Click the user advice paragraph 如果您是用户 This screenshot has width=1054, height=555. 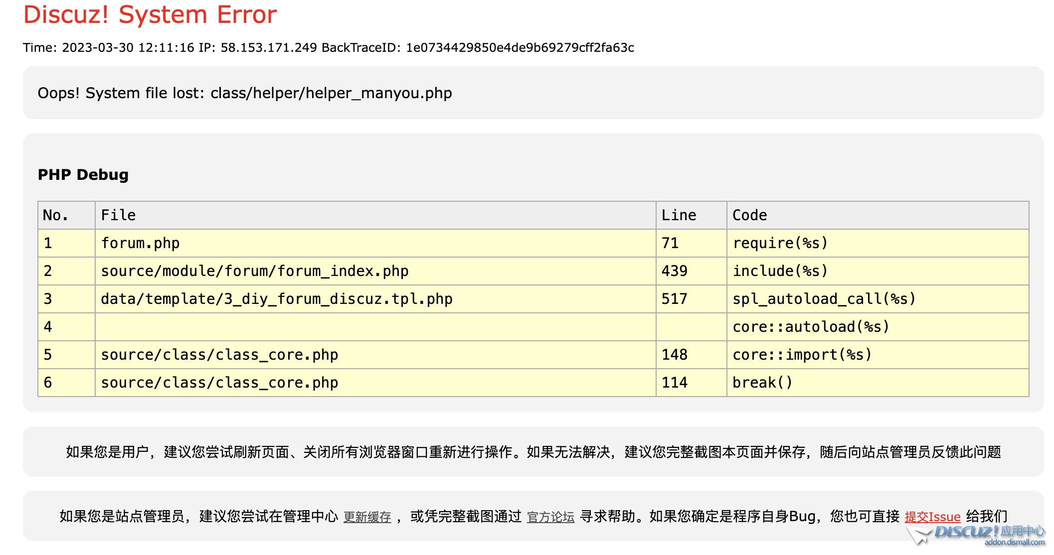point(533,452)
